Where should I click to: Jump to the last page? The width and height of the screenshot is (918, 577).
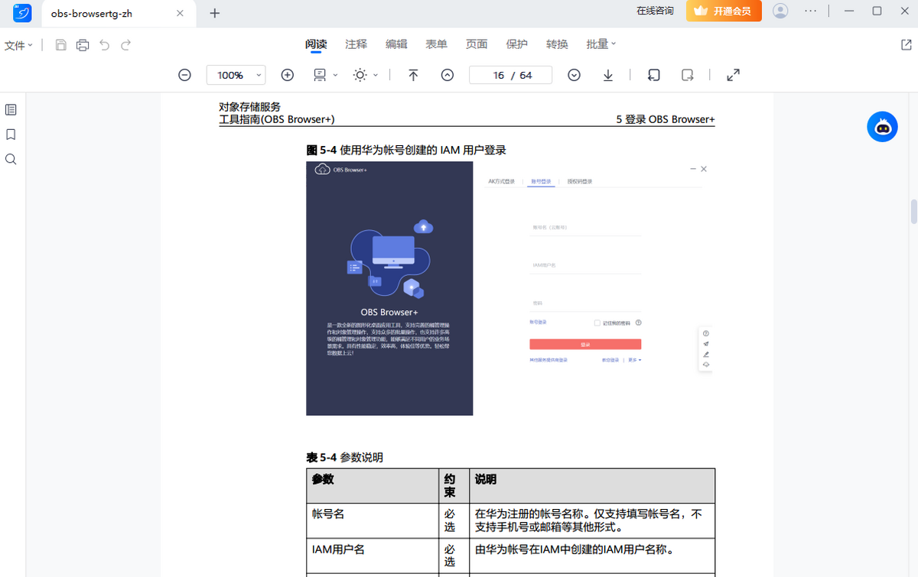click(x=608, y=75)
